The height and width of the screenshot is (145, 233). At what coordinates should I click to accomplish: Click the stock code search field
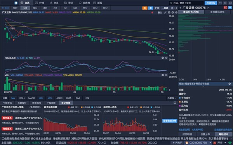click(x=186, y=3)
